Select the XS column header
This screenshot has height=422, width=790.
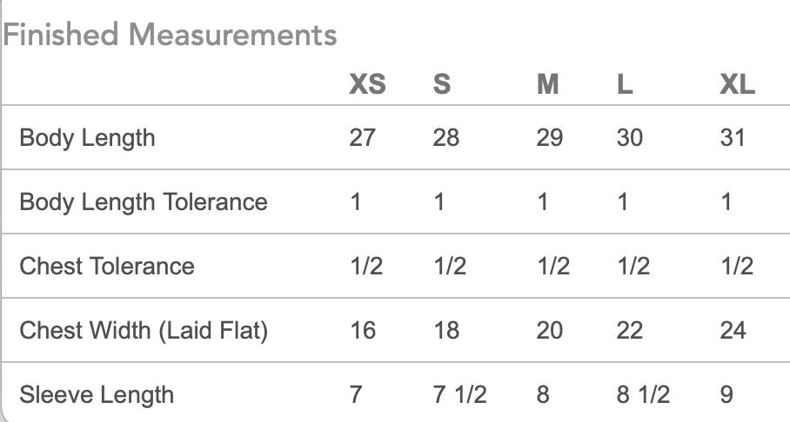click(367, 84)
